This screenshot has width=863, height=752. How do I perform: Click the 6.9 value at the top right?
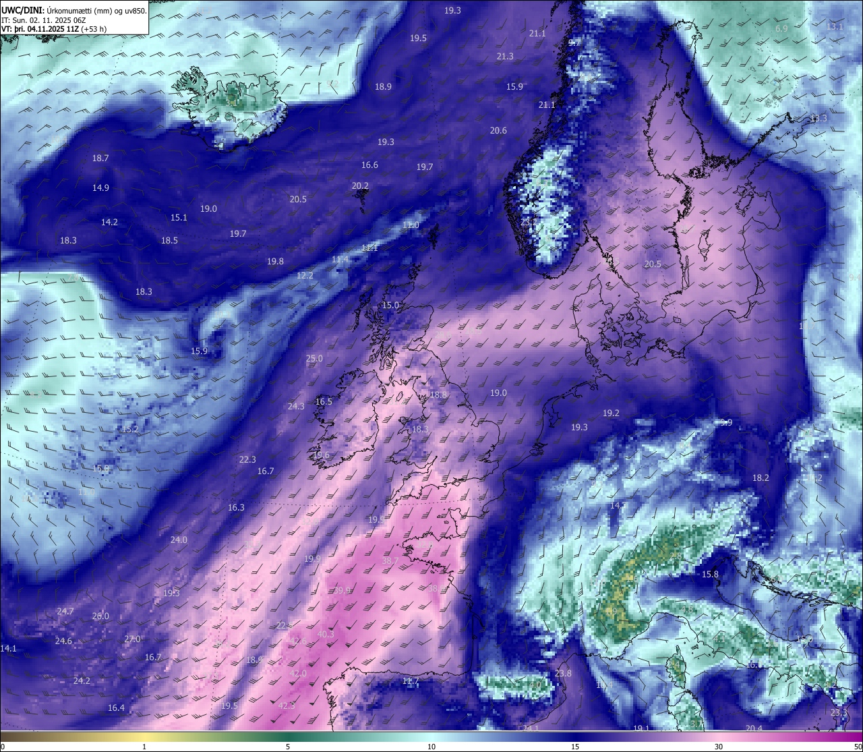click(x=781, y=29)
